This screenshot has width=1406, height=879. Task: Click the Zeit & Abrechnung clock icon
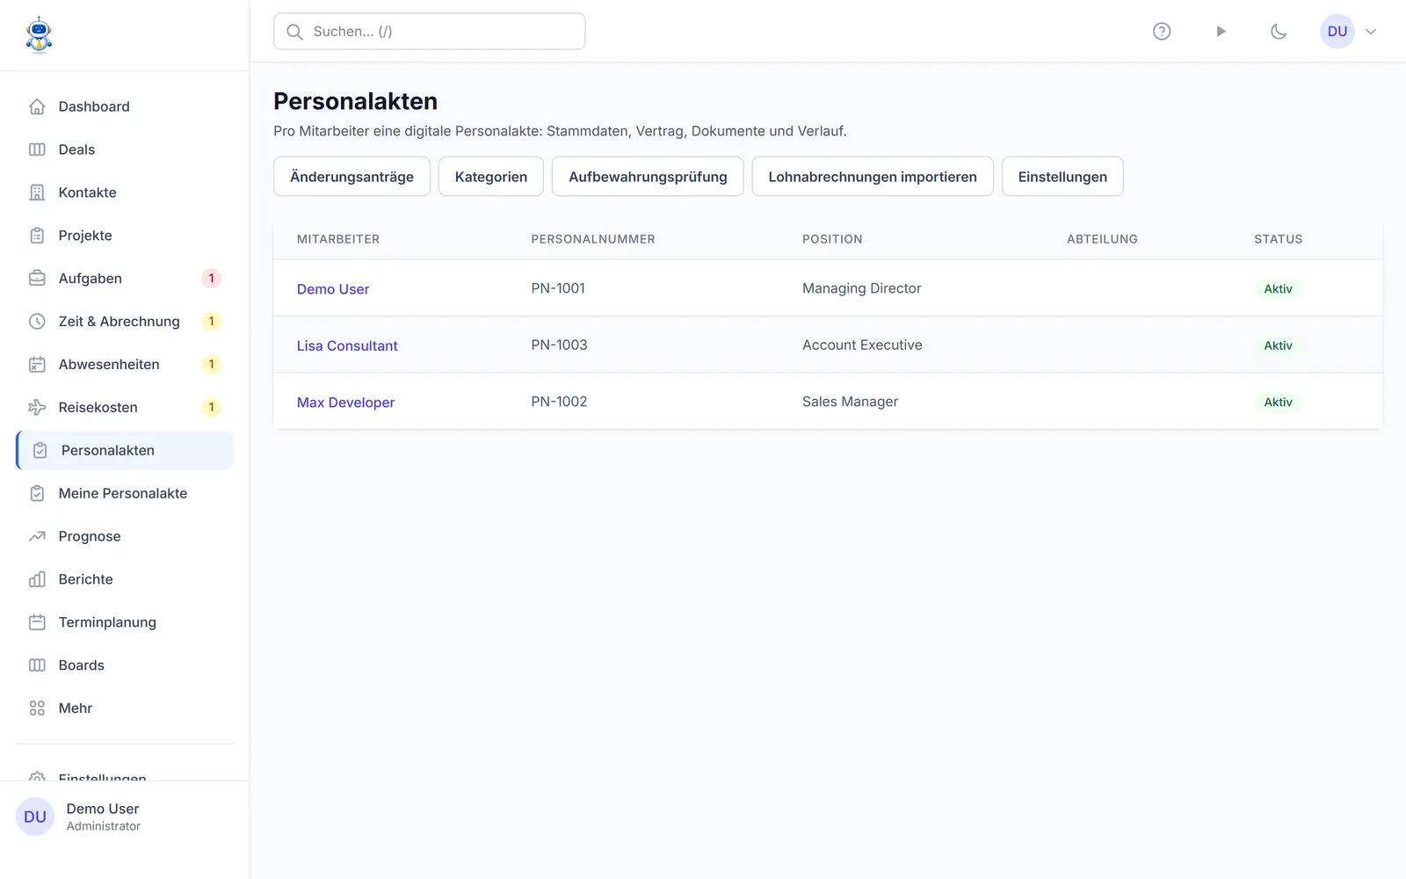pos(37,322)
